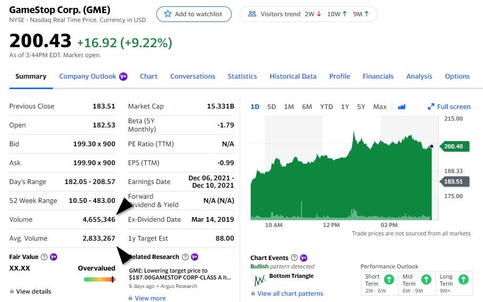Click the Y+ badge next to Fair Value

(53, 257)
